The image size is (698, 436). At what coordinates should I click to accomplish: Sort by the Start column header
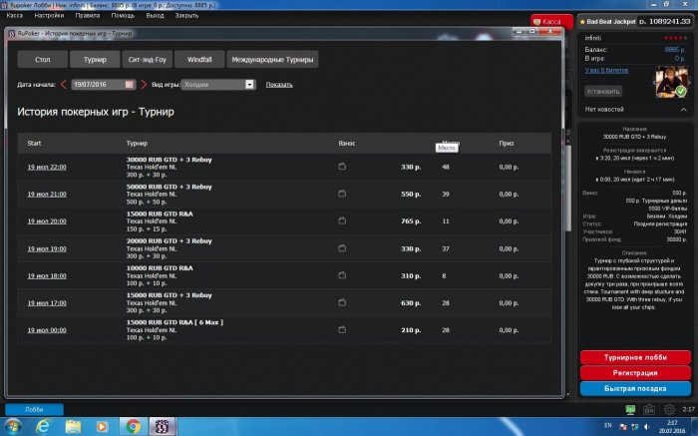[x=34, y=143]
